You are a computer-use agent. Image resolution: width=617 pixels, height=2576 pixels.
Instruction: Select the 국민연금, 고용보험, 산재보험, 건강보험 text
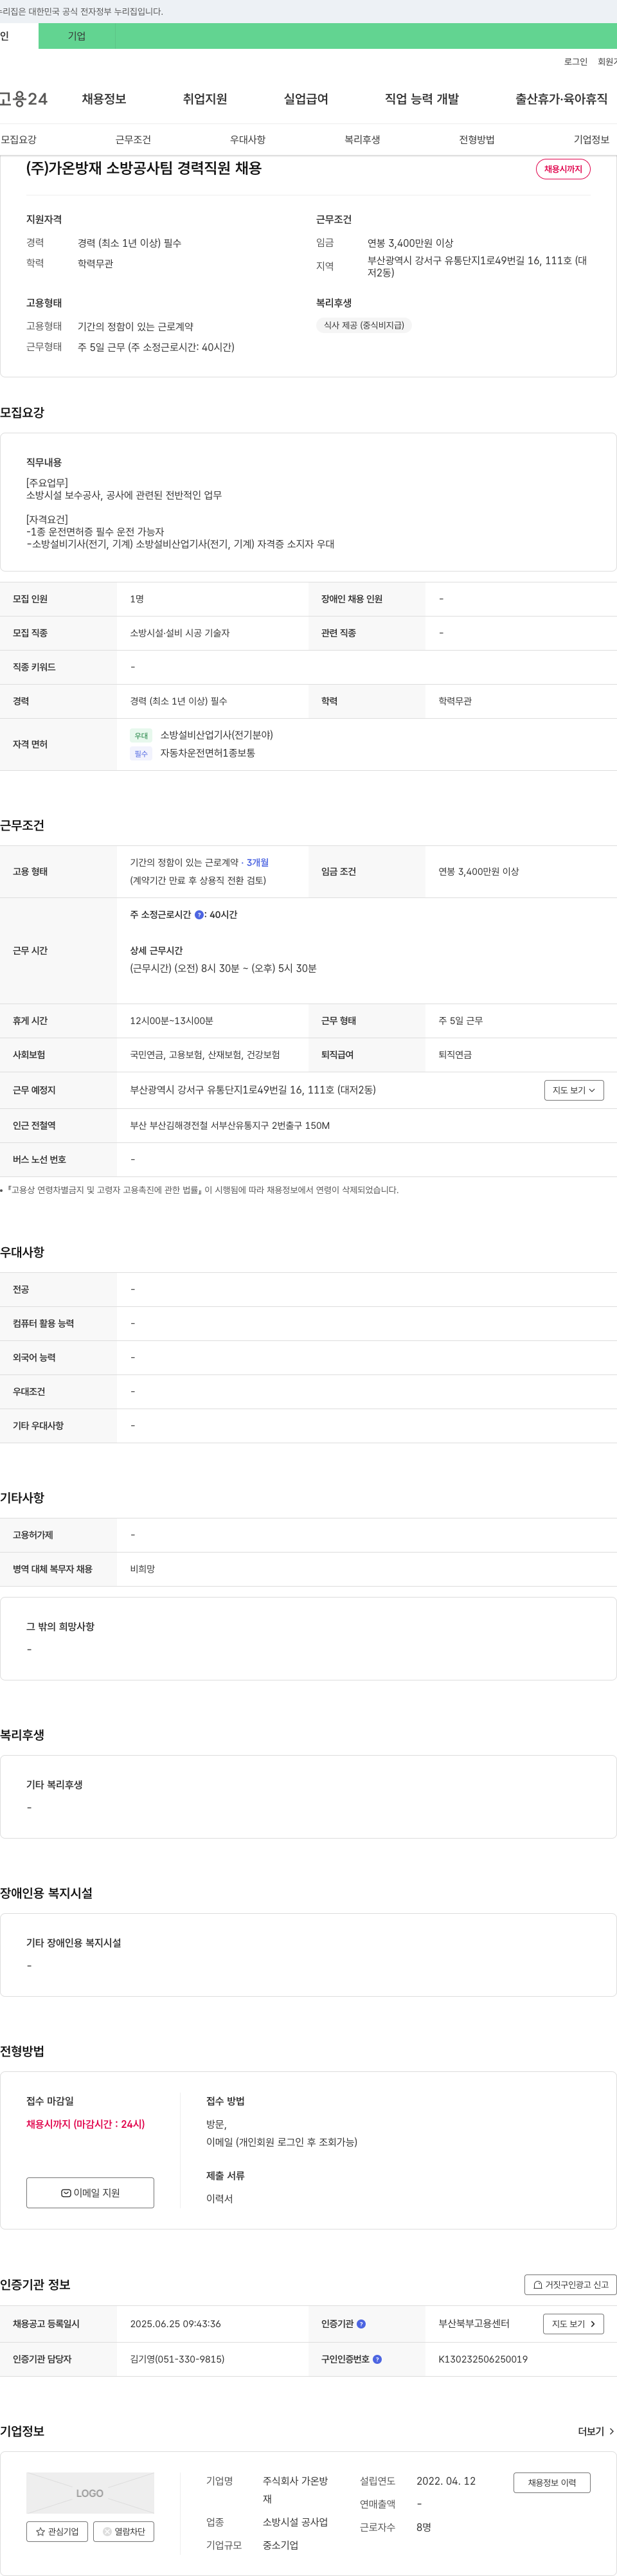pyautogui.click(x=205, y=1055)
